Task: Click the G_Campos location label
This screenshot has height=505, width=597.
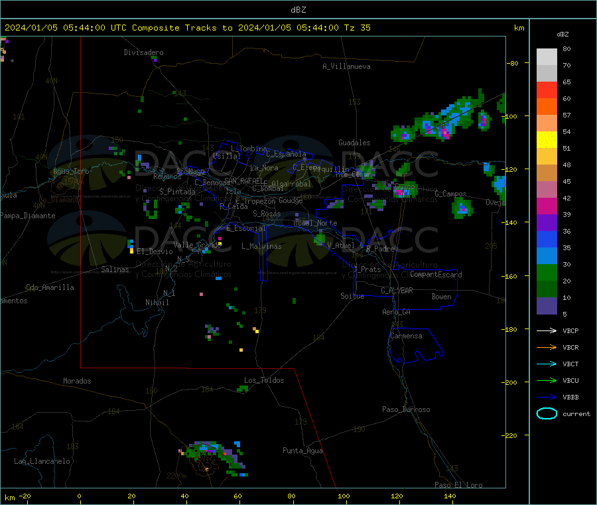Action: 451,194
